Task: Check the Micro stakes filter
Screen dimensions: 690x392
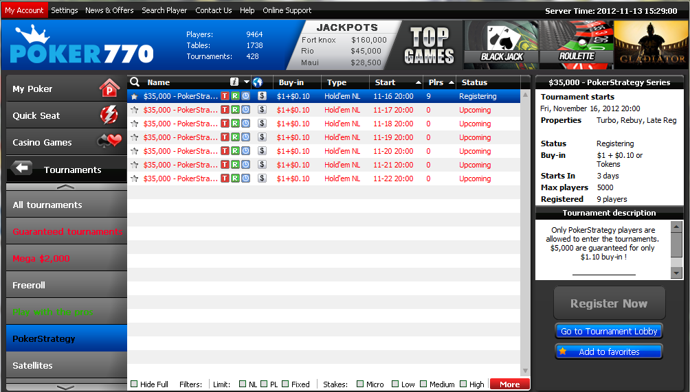Action: [x=360, y=384]
